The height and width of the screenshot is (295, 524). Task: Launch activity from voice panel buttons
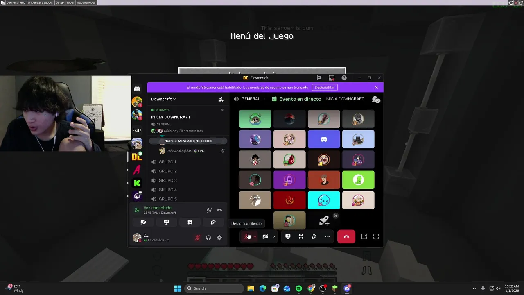click(190, 222)
